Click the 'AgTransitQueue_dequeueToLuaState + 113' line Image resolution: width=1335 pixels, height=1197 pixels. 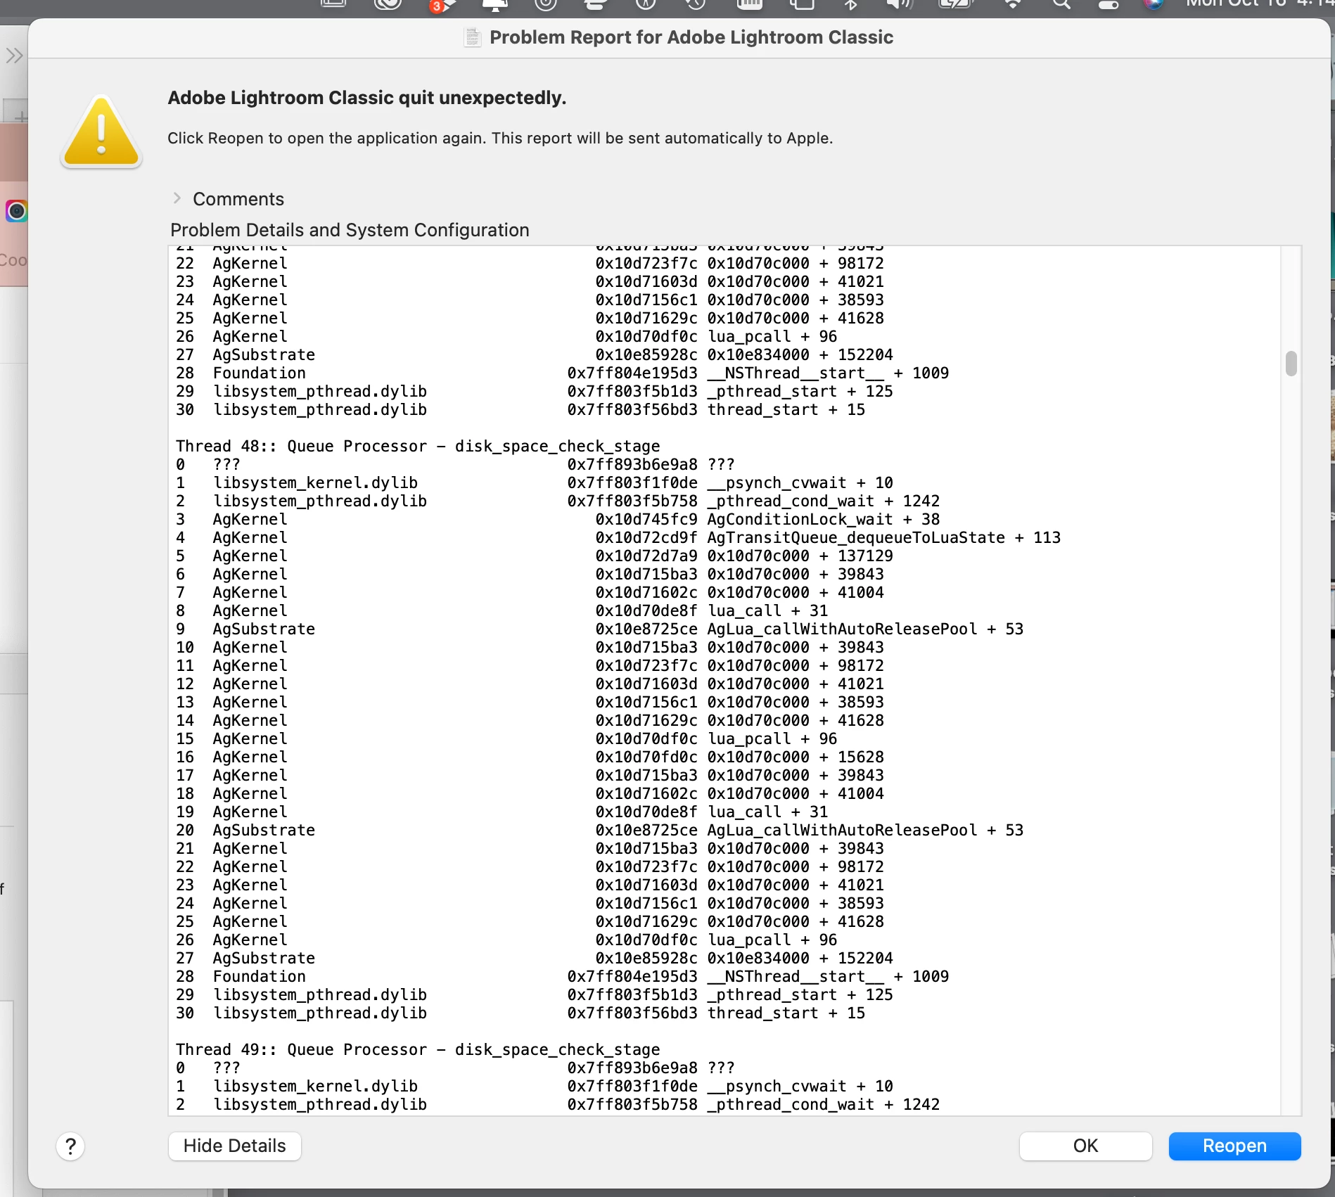618,537
